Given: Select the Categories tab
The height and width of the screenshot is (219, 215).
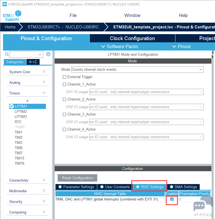Looking at the screenshot, I should 15,62.
